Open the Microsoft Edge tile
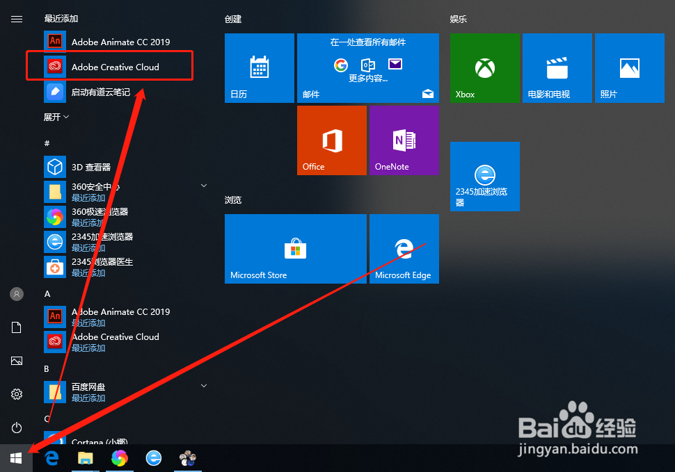Image resolution: width=675 pixels, height=472 pixels. coord(404,248)
